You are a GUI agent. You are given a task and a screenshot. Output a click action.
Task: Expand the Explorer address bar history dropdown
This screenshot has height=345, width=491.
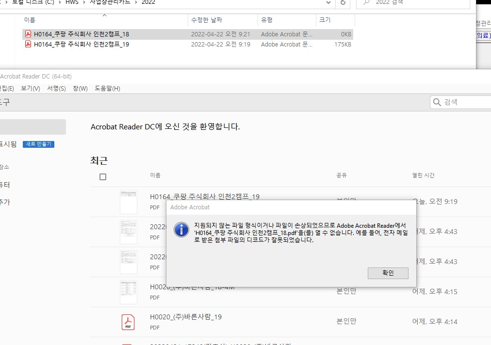pos(328,2)
